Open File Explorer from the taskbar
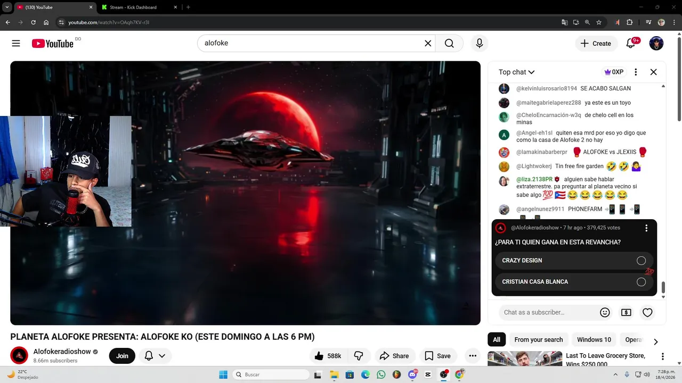 click(x=334, y=374)
